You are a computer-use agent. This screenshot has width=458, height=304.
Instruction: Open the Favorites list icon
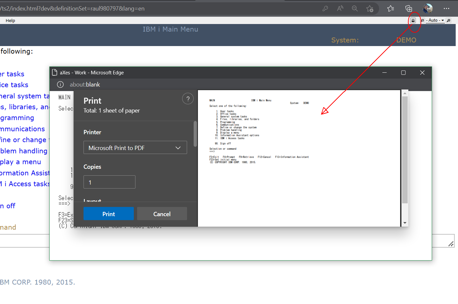pos(391,9)
